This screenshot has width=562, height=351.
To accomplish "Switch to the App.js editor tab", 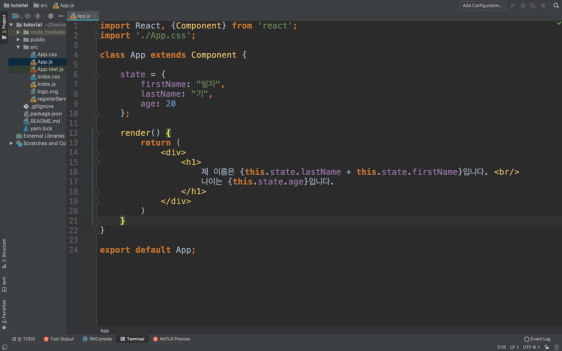I will 83,16.
